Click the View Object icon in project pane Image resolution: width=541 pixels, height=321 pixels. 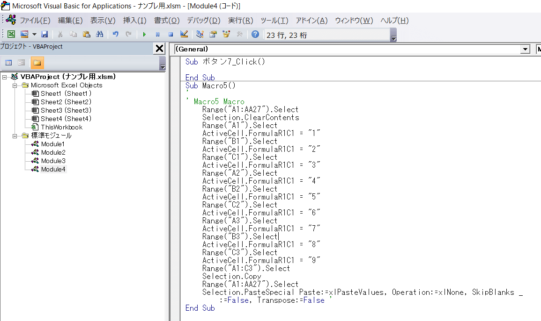22,63
